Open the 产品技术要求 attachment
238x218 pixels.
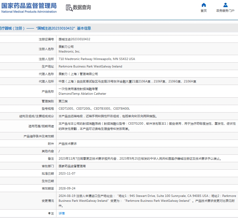(68, 144)
